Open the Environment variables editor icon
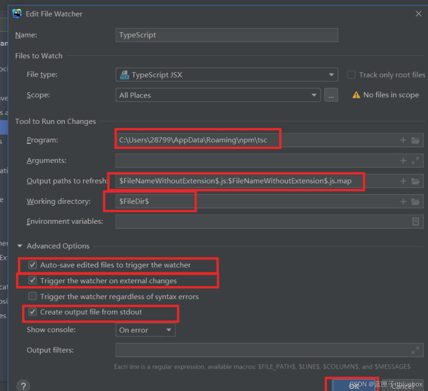 click(x=416, y=222)
